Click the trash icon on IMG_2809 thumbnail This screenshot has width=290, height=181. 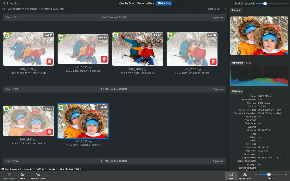pyautogui.click(x=50, y=61)
